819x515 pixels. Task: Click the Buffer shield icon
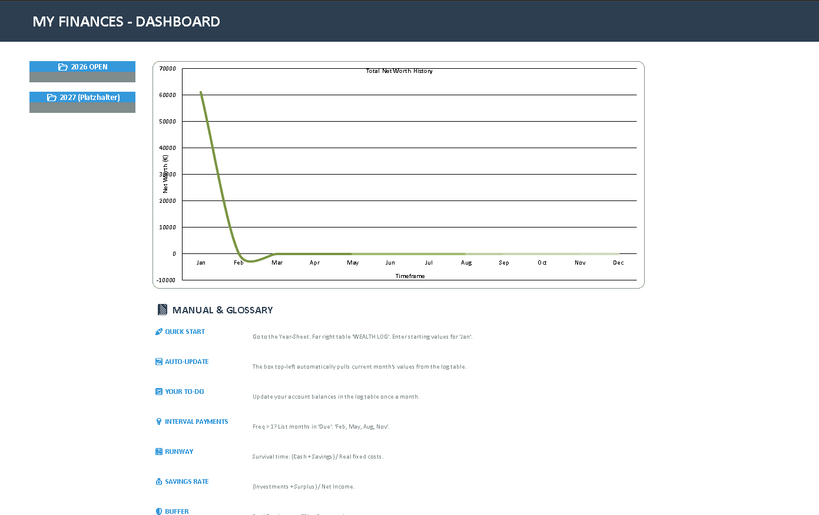click(x=158, y=511)
